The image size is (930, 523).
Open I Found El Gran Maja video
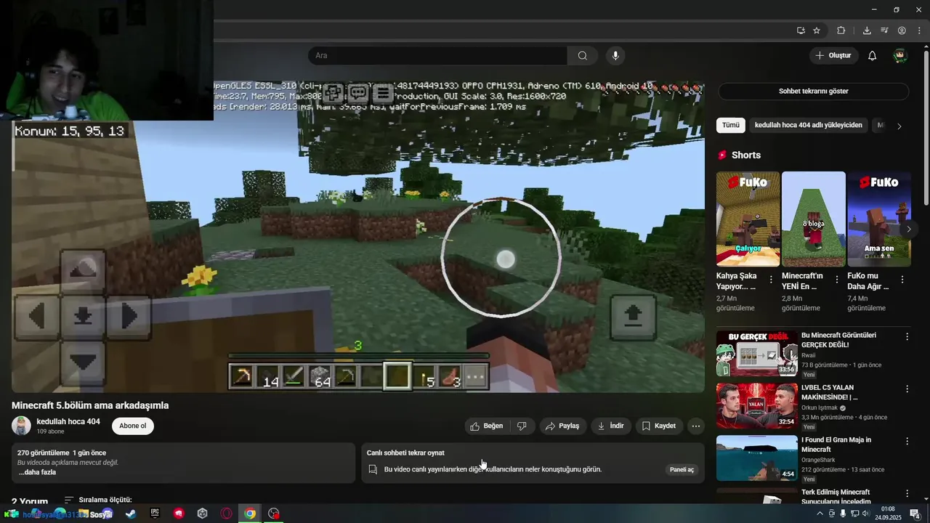pos(757,458)
